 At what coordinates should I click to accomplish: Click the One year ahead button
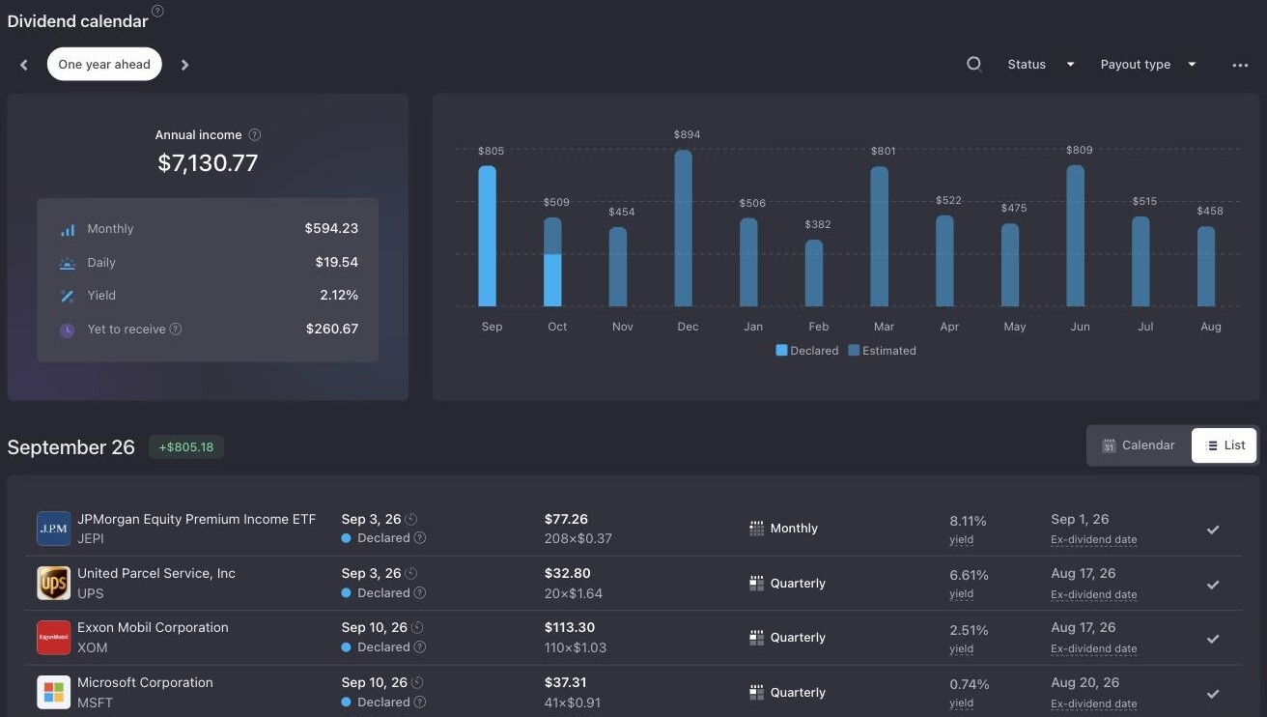104,65
